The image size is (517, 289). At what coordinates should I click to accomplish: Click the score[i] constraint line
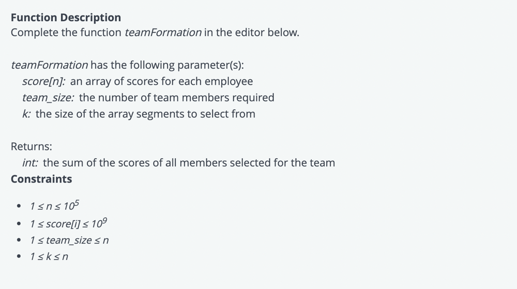[x=68, y=223]
